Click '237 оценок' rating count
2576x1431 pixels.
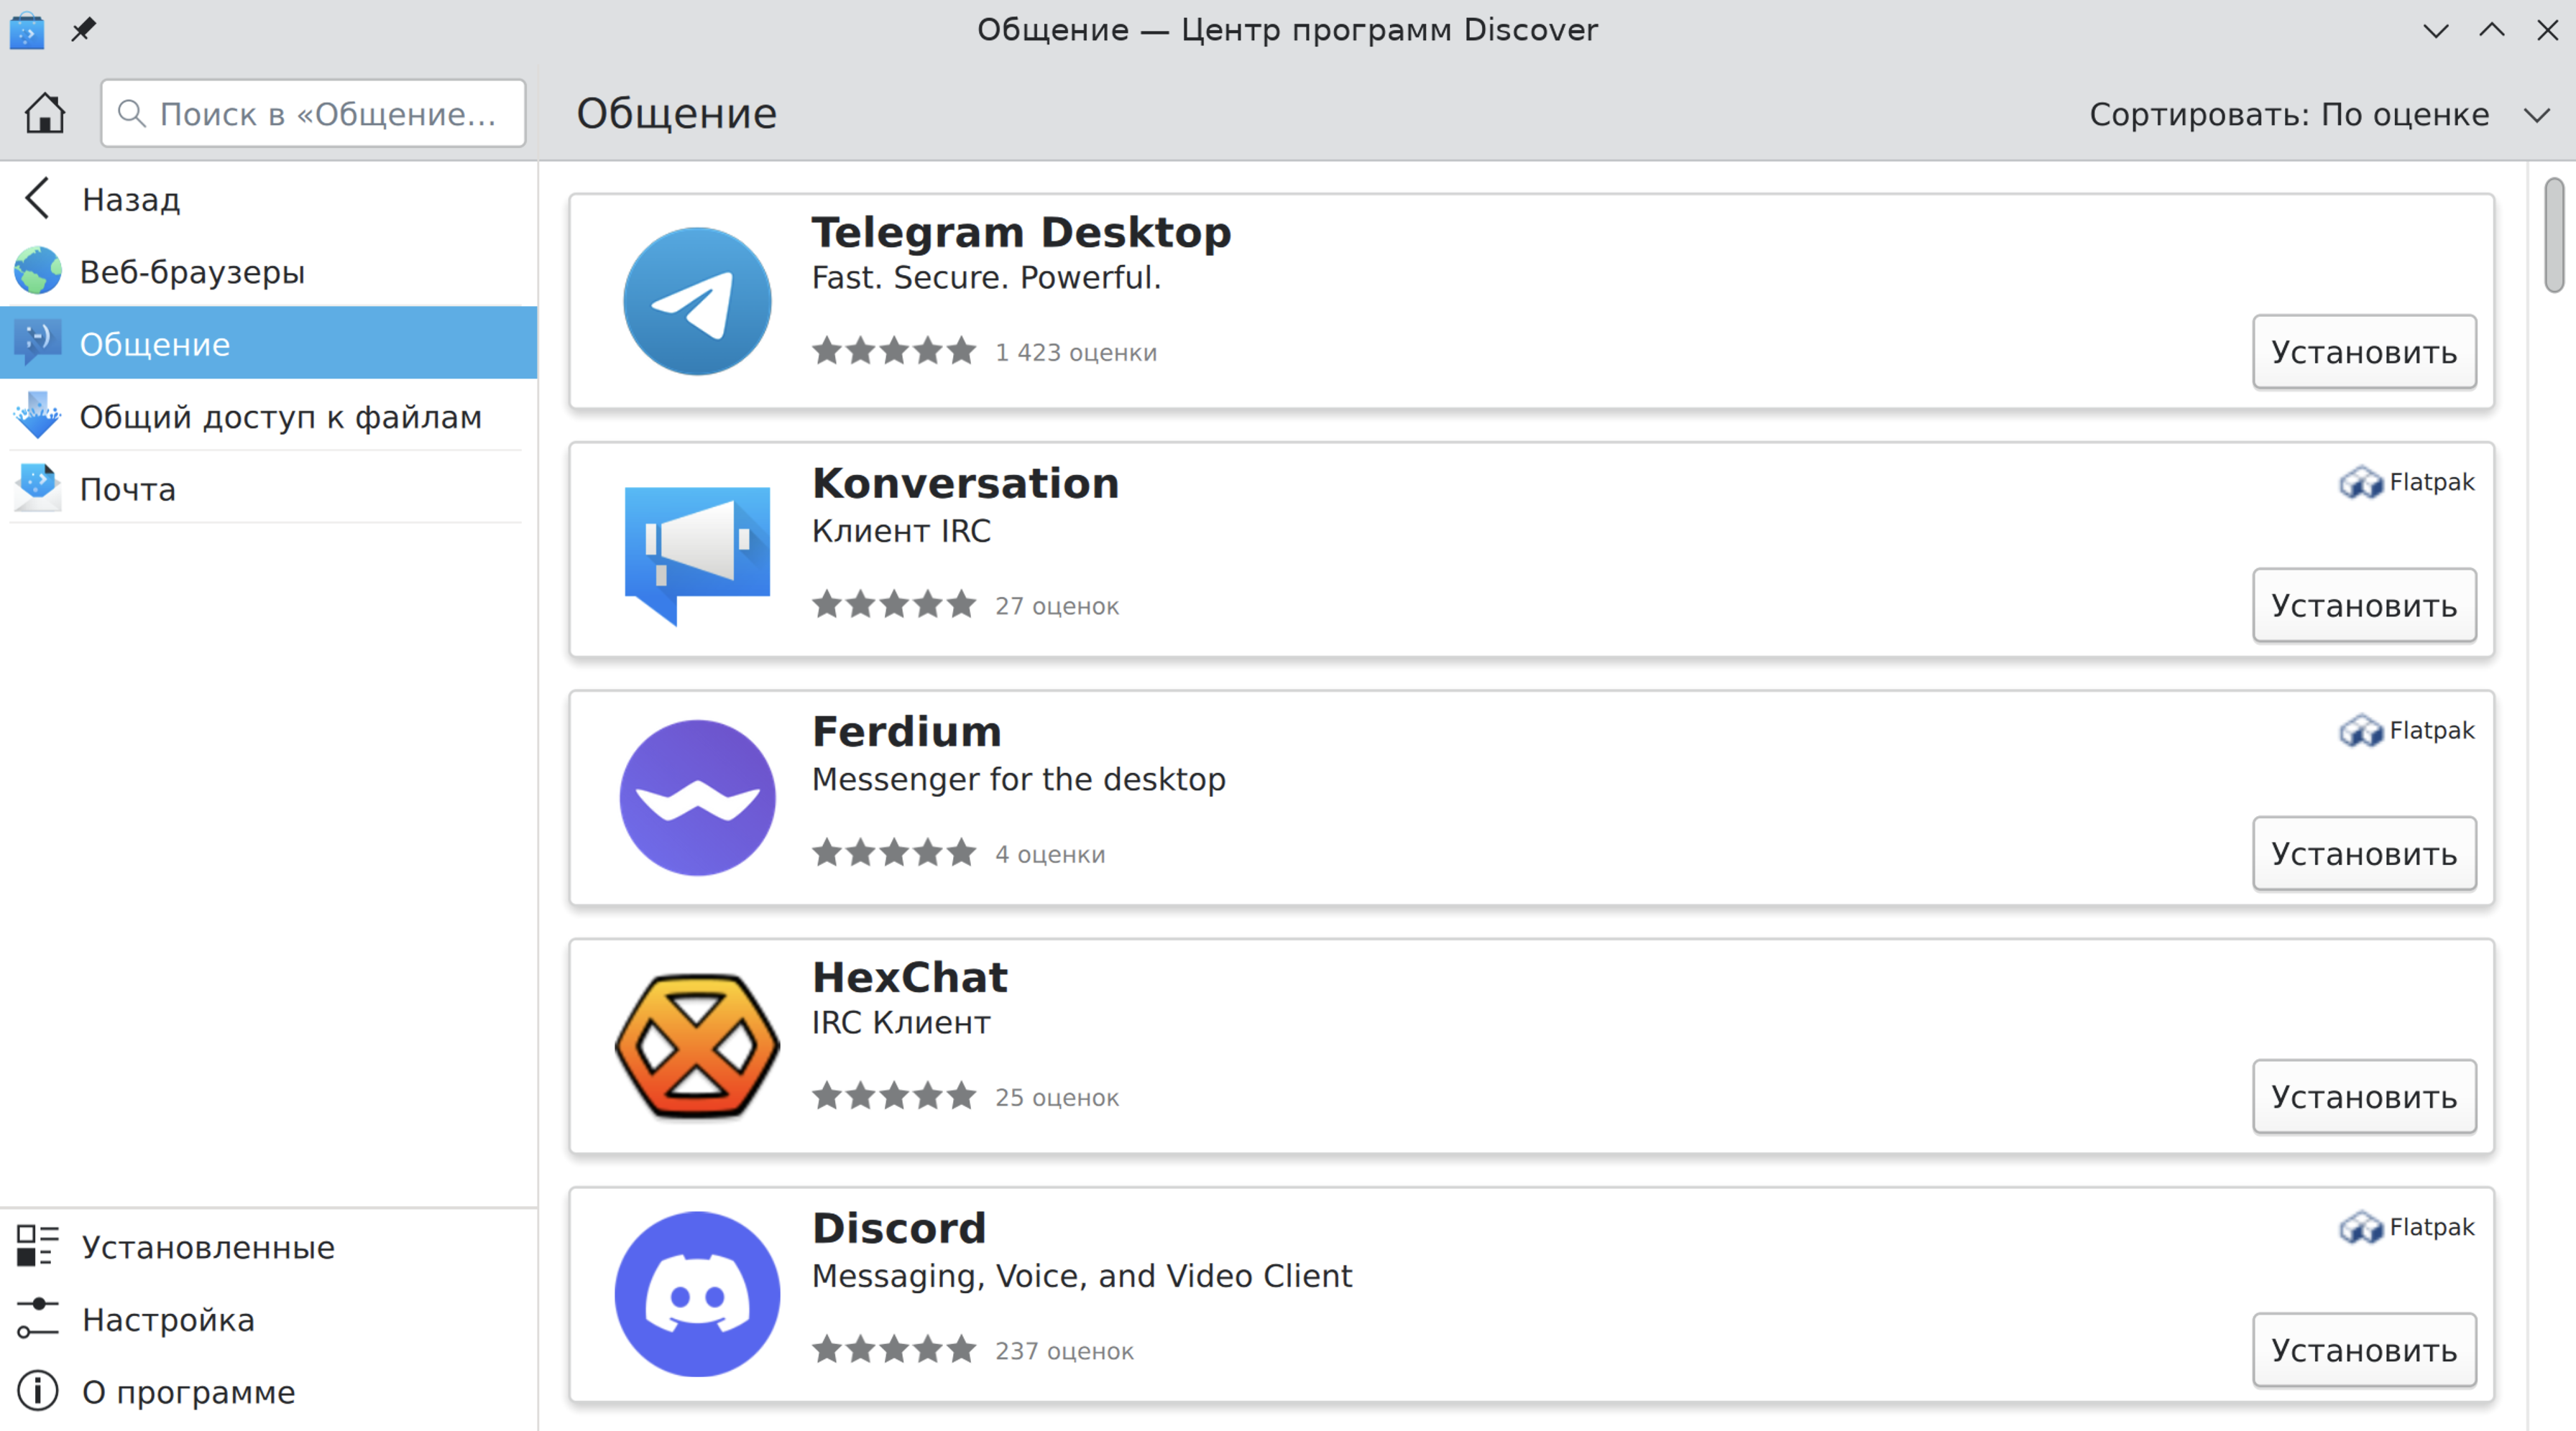pyautogui.click(x=1064, y=1351)
